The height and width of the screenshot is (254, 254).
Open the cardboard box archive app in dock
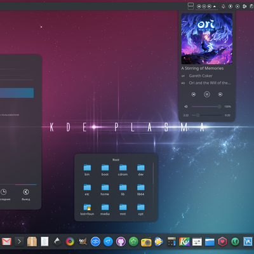click(32, 241)
